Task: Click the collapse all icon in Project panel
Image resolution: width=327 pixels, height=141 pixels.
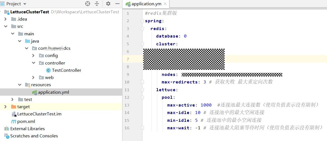Action: click(x=97, y=4)
